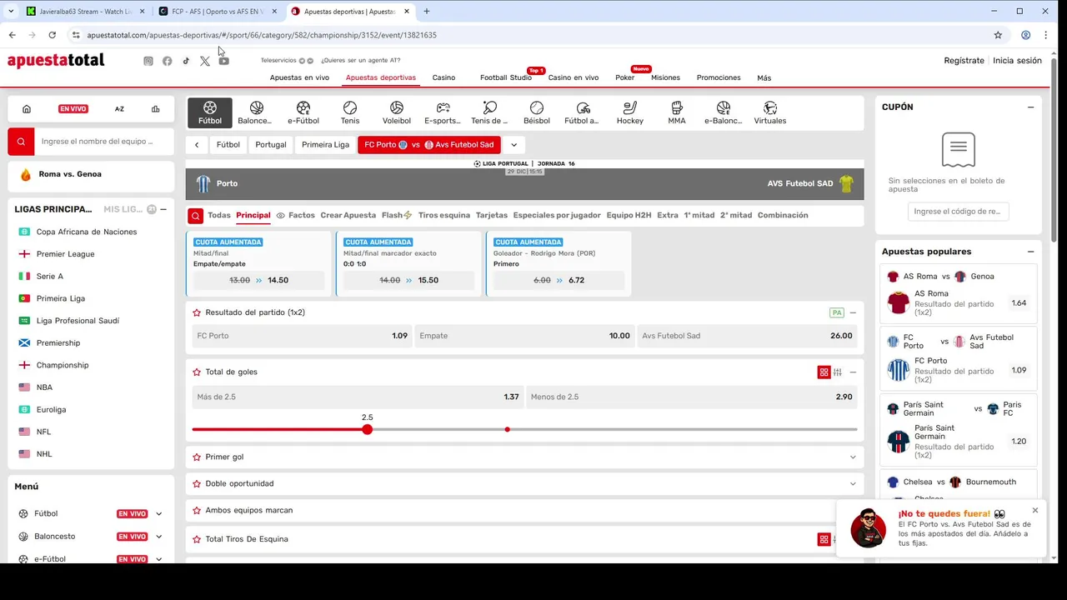The image size is (1067, 600).
Task: Toggle favorite star for Doble oportunidad
Action: 197,483
